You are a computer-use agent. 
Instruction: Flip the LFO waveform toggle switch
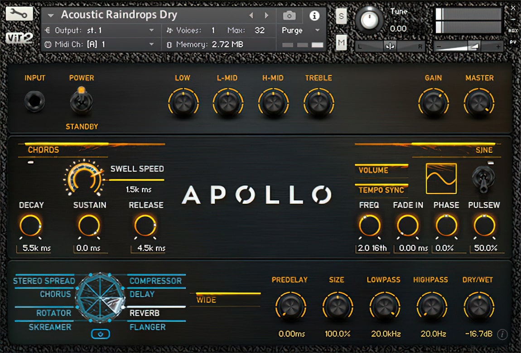[x=483, y=179]
